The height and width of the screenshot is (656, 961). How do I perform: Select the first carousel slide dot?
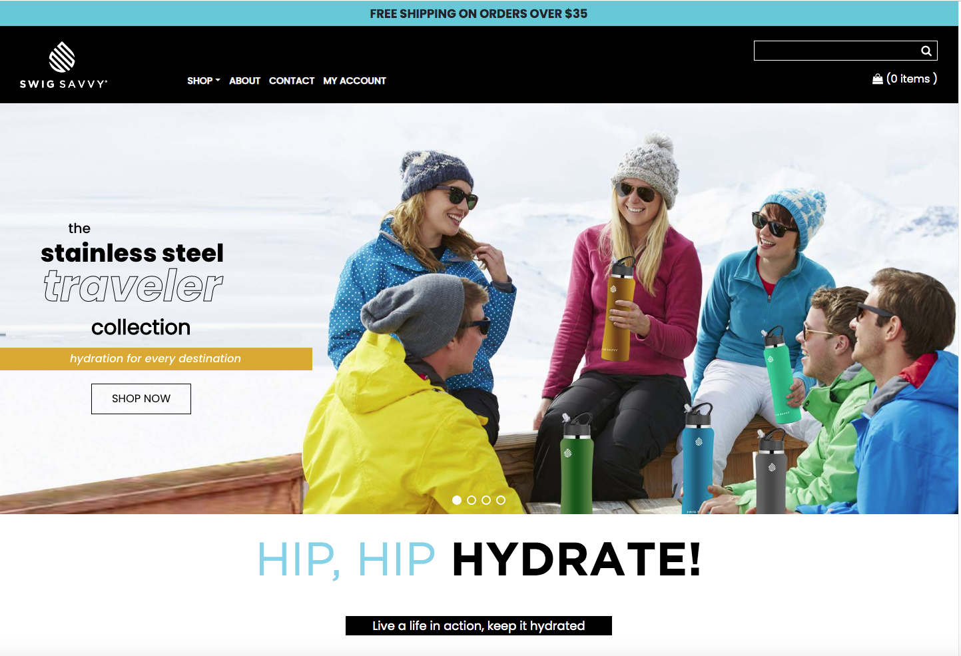coord(457,500)
